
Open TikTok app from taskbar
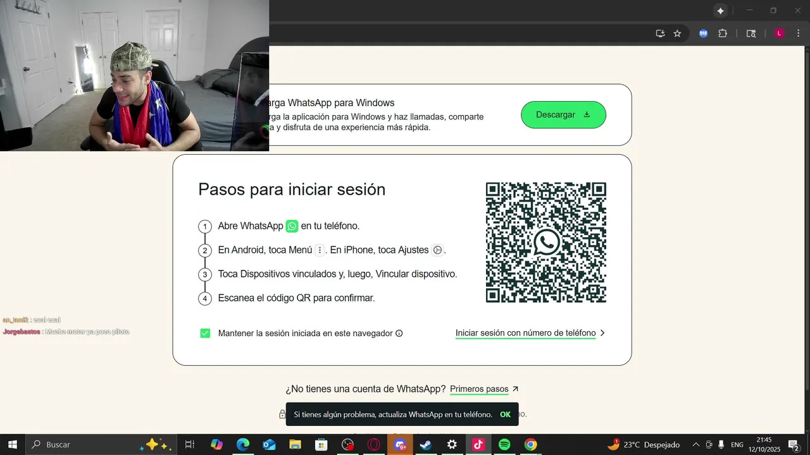[478, 445]
